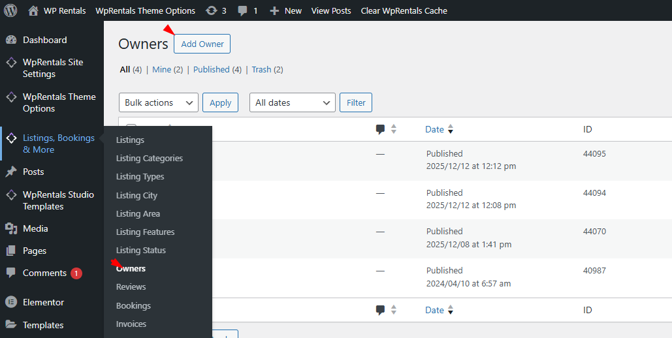Viewport: 672px width, 338px height.
Task: Show Trash owners filter link
Action: 261,69
